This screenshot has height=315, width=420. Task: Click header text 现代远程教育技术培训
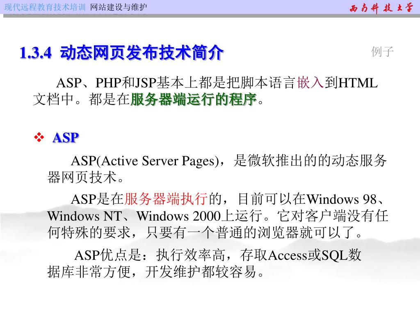point(45,7)
